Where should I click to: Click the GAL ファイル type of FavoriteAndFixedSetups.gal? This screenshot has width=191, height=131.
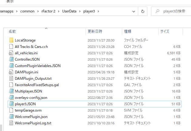coord(133,85)
